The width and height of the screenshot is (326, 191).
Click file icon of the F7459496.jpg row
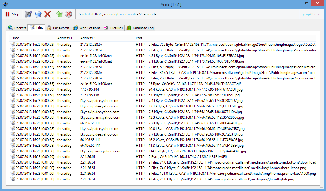click(13, 140)
